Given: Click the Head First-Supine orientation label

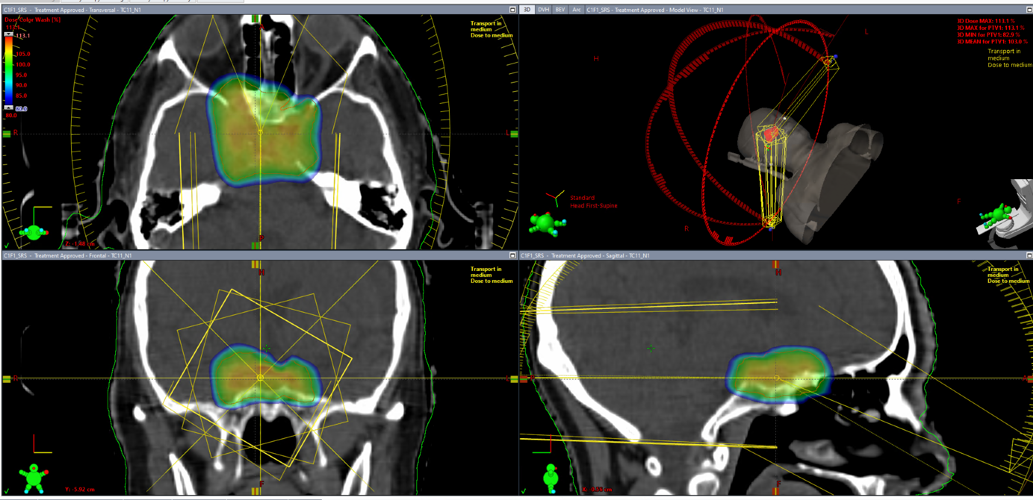Looking at the screenshot, I should point(594,206).
